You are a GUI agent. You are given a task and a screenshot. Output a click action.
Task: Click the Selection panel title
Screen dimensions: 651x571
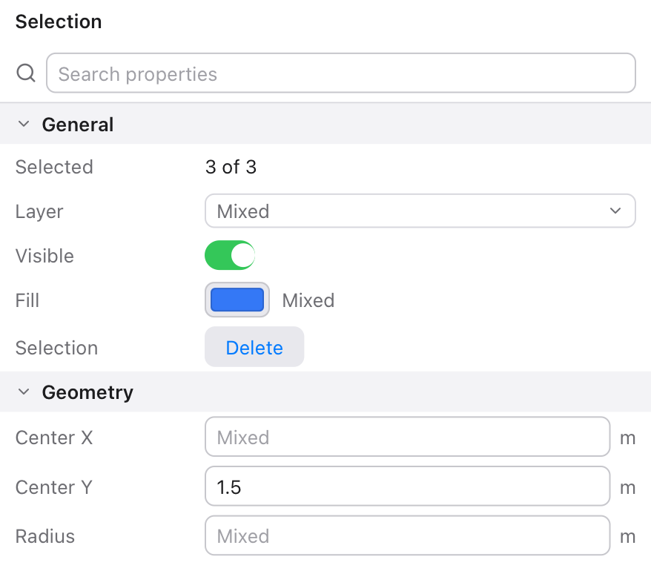pos(59,22)
